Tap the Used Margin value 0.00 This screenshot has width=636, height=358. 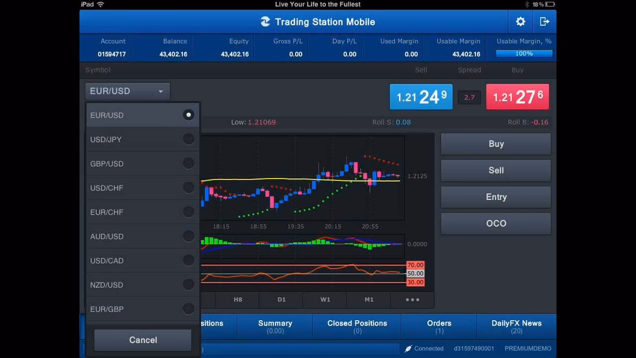411,54
